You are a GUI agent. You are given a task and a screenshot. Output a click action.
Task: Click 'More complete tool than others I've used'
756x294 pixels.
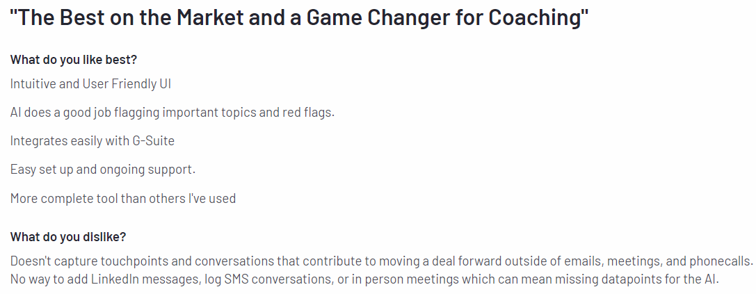(x=123, y=198)
